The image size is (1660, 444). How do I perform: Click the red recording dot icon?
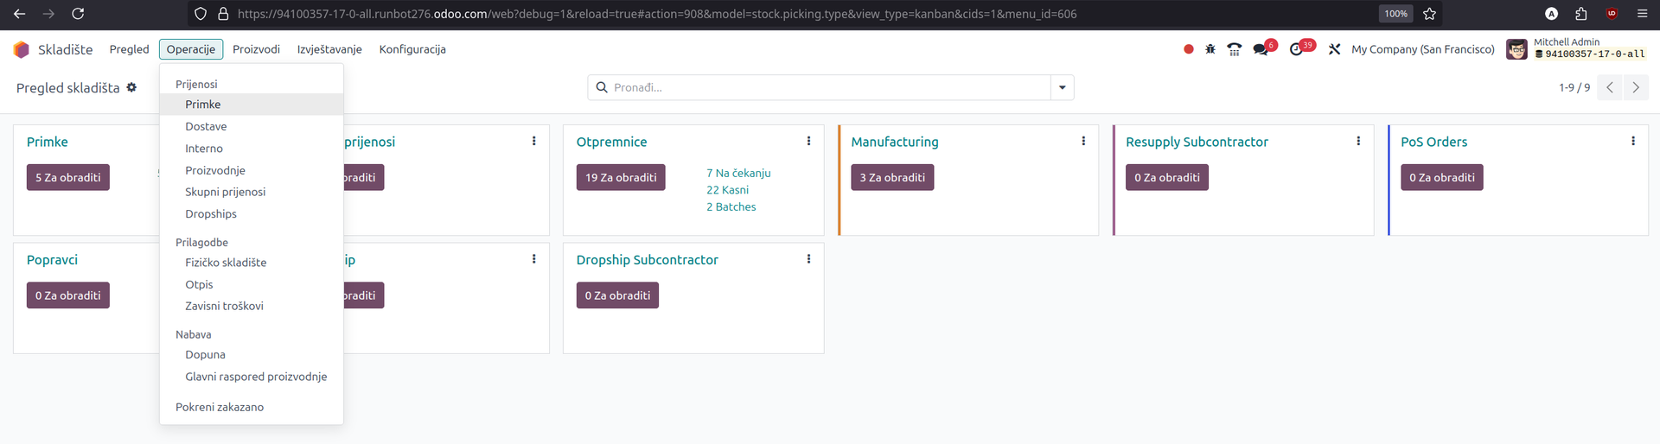[1189, 49]
